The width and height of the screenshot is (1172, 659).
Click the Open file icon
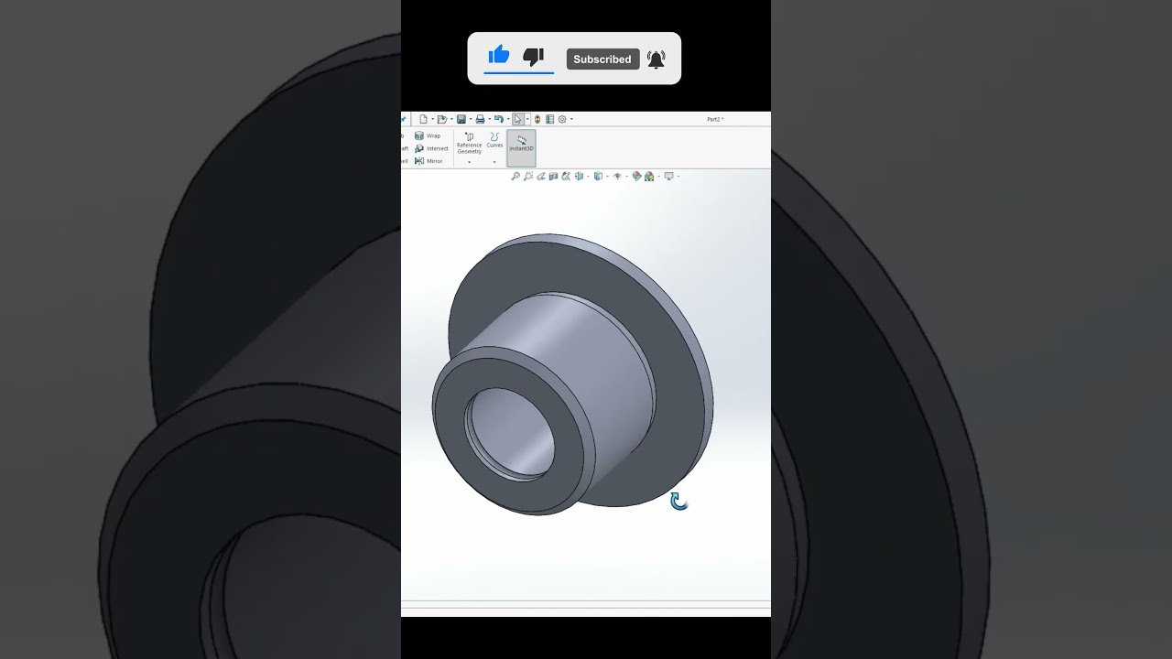[x=442, y=119]
